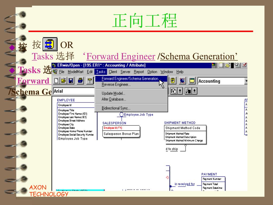
Task: Click the ERwin document icon beside File
Action: (55, 72)
